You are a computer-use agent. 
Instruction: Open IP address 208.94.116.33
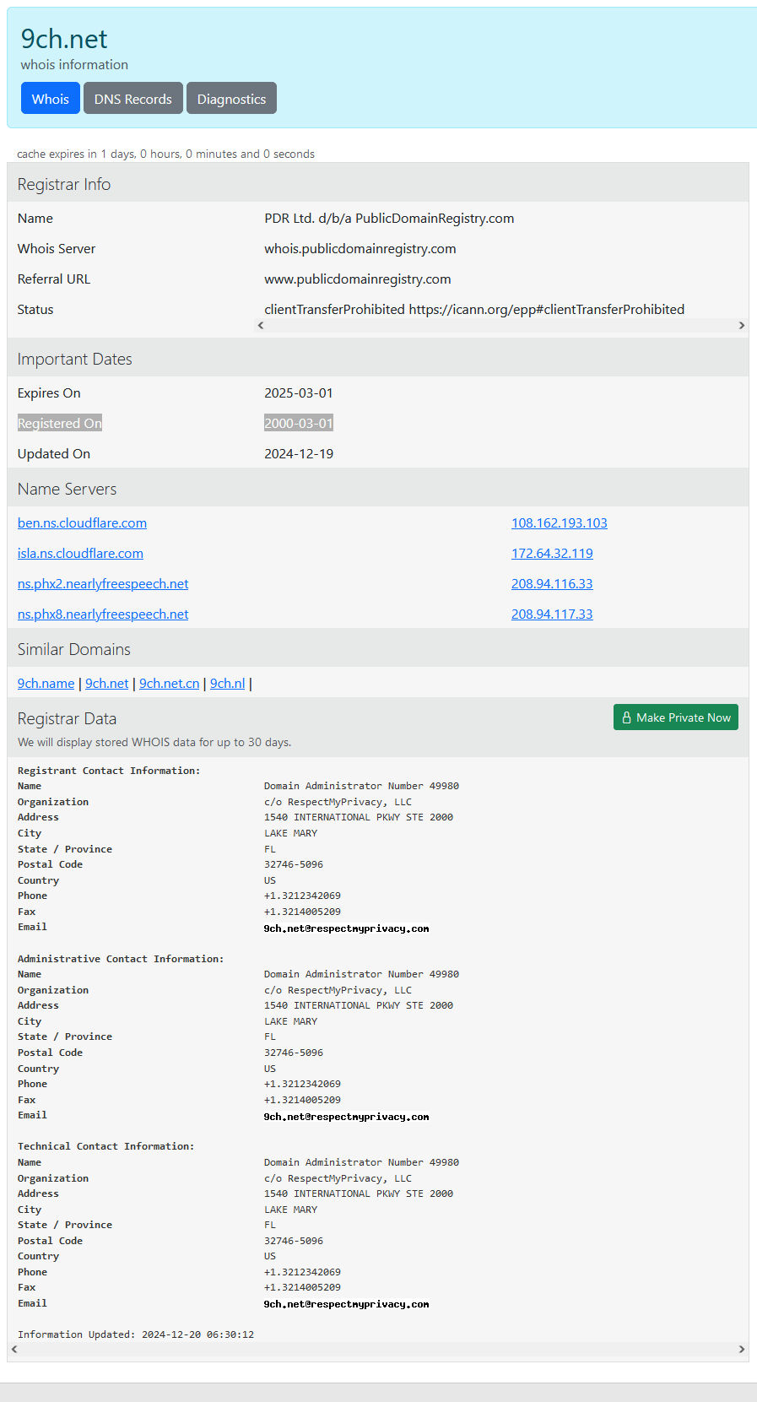point(552,584)
